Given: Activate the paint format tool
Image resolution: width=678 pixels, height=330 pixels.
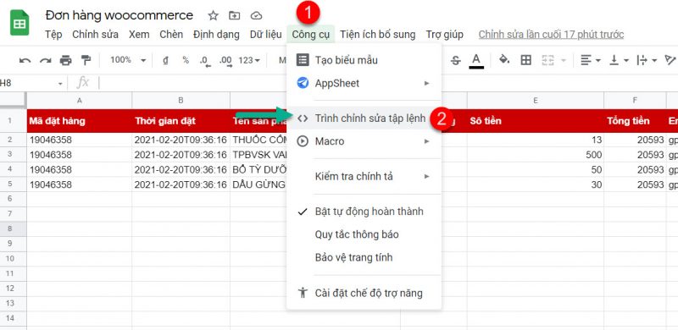Looking at the screenshot, I should (x=86, y=60).
